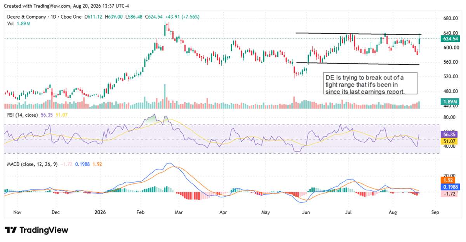Click the 680.00 price axis label

[450, 18]
